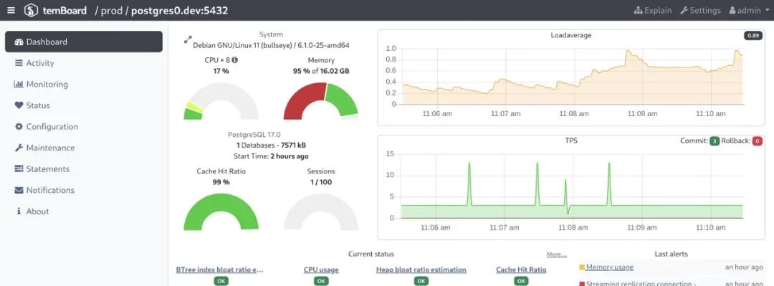Select Maintenance in sidebar

pyautogui.click(x=83, y=148)
